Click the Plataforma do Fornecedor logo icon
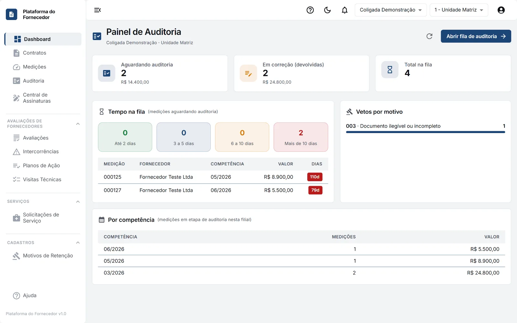517x323 pixels. point(12,14)
